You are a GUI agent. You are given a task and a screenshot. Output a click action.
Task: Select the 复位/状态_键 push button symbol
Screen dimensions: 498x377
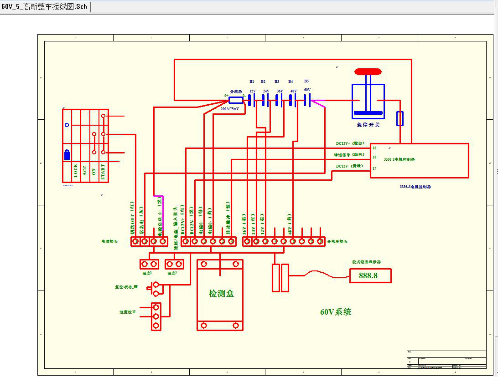click(x=154, y=289)
